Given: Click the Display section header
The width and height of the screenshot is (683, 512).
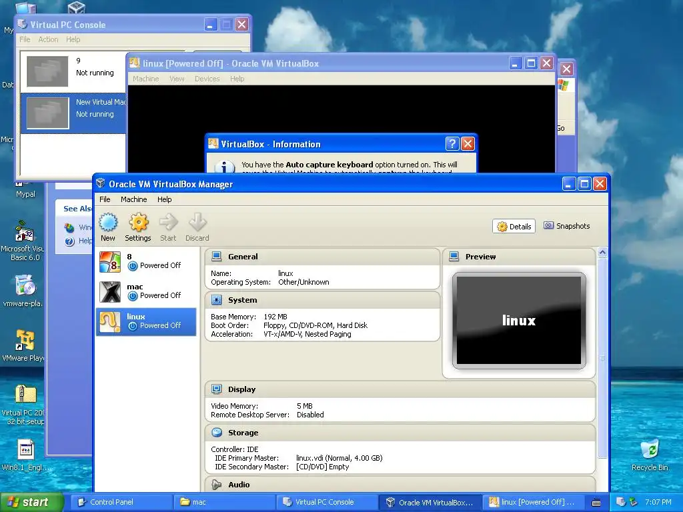Looking at the screenshot, I should click(x=400, y=389).
